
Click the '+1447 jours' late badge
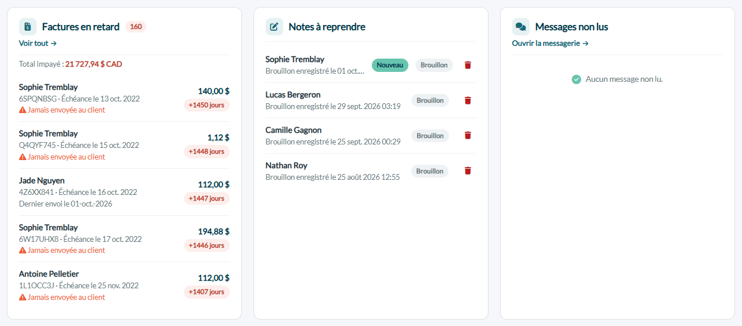[x=207, y=198]
